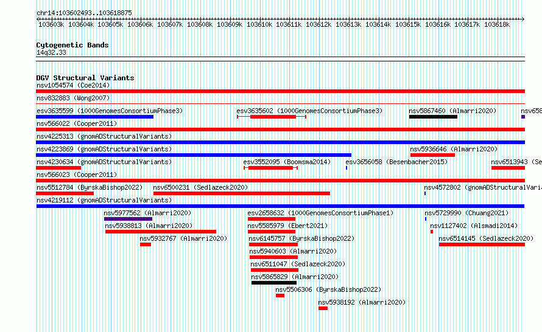
Task: Open nsv5585979 (Ebert2021) label
Action: (x=287, y=226)
